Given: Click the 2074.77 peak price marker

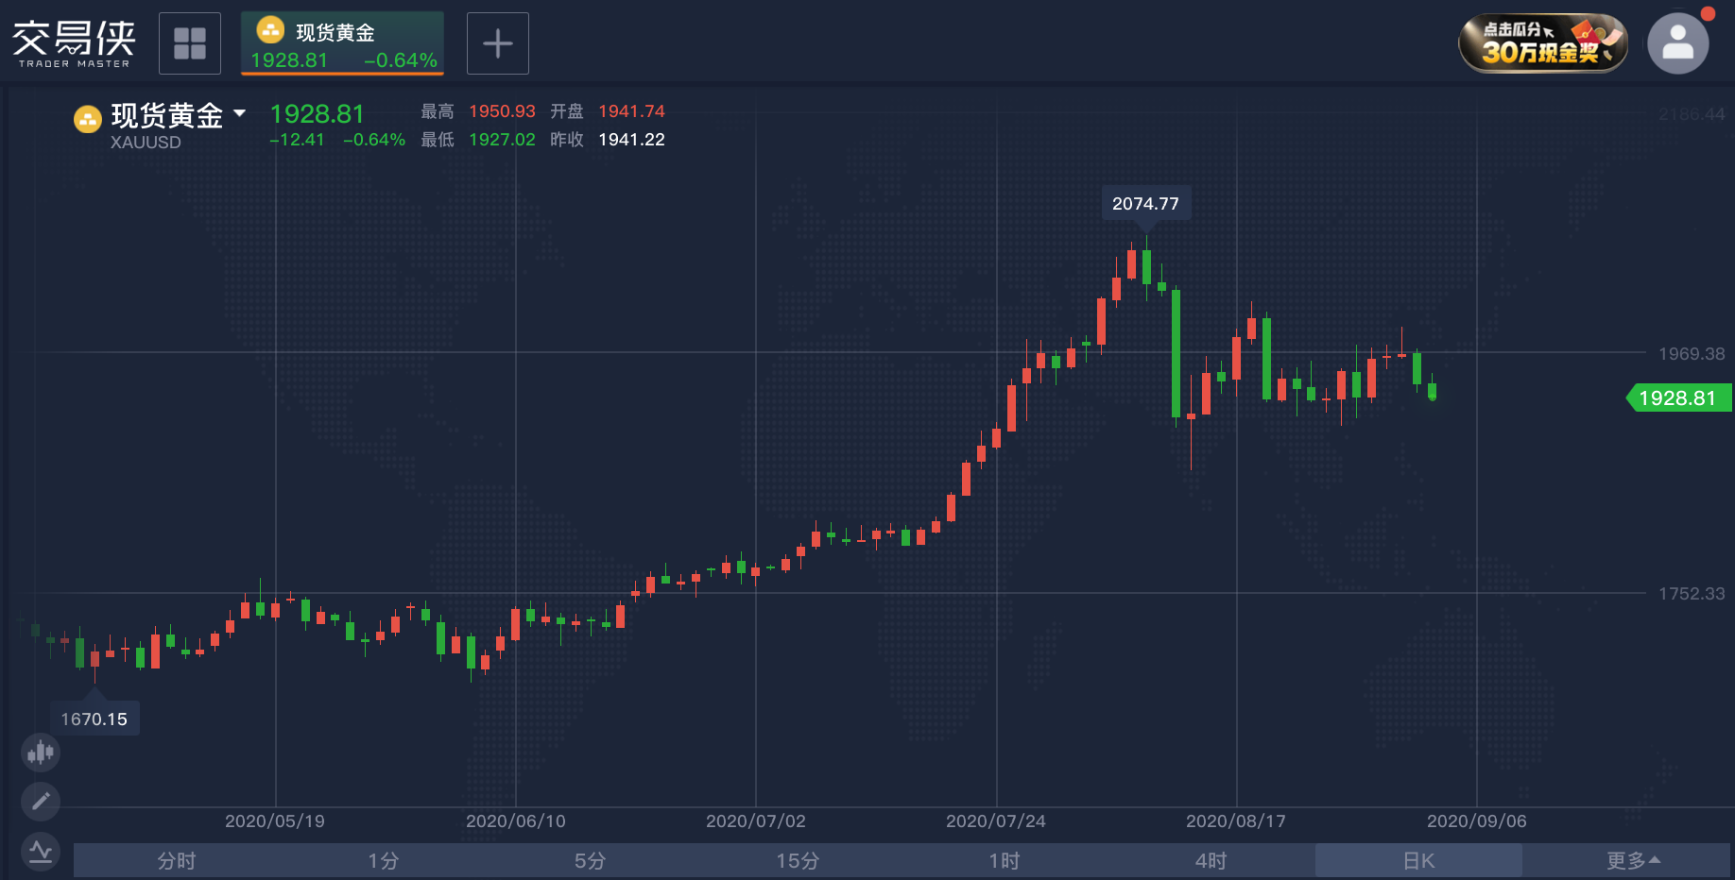Looking at the screenshot, I should click(1146, 202).
